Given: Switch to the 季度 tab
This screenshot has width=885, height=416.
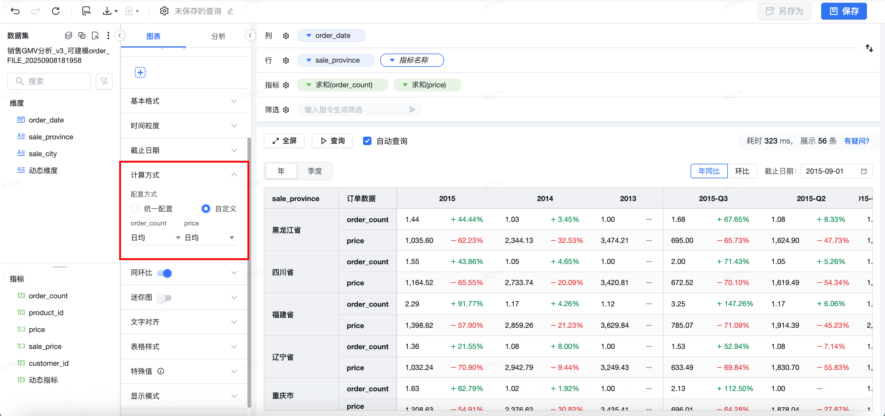Looking at the screenshot, I should (314, 171).
